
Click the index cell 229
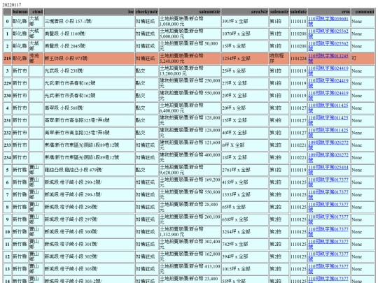pyautogui.click(x=7, y=83)
